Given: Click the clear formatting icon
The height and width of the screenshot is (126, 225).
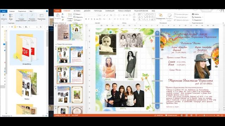Looking at the screenshot, I should coord(111,15).
